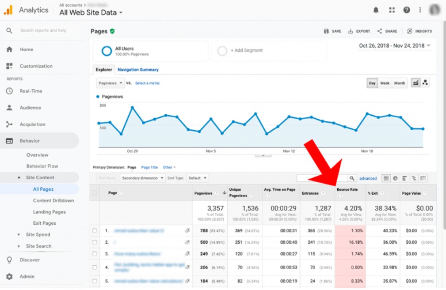Image resolution: width=446 pixels, height=290 pixels.
Task: Open Landing Pages in the sidebar
Action: click(49, 212)
